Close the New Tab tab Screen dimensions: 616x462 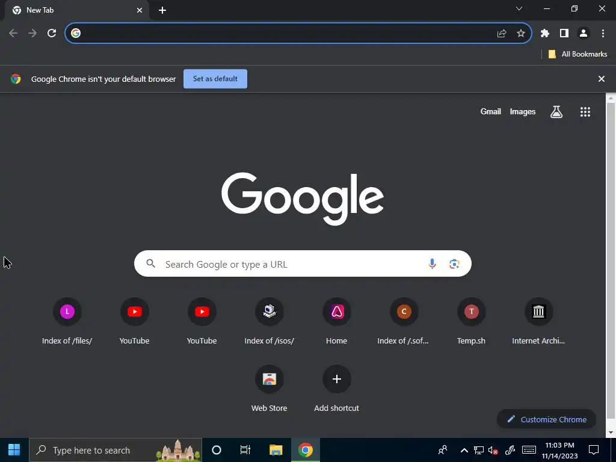140,11
